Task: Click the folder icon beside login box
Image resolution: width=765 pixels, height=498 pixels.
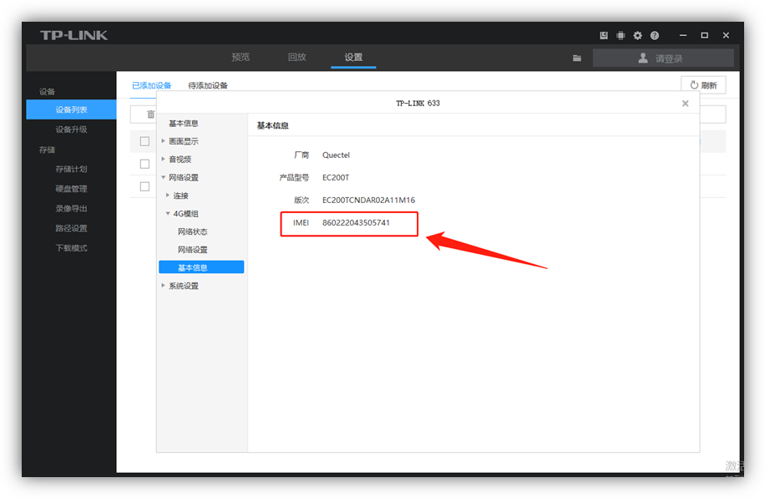Action: click(x=577, y=58)
